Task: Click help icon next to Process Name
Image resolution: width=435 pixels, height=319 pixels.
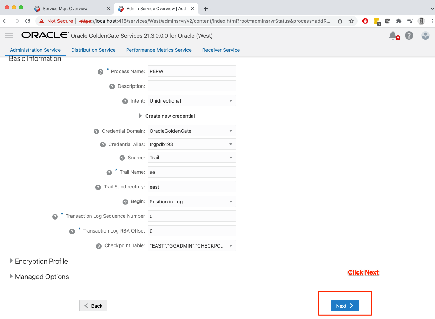Action: click(x=101, y=71)
